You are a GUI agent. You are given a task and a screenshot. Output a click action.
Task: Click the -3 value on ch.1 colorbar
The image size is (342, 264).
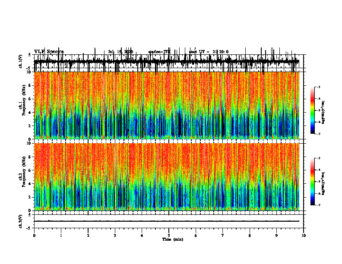pyautogui.click(x=319, y=87)
